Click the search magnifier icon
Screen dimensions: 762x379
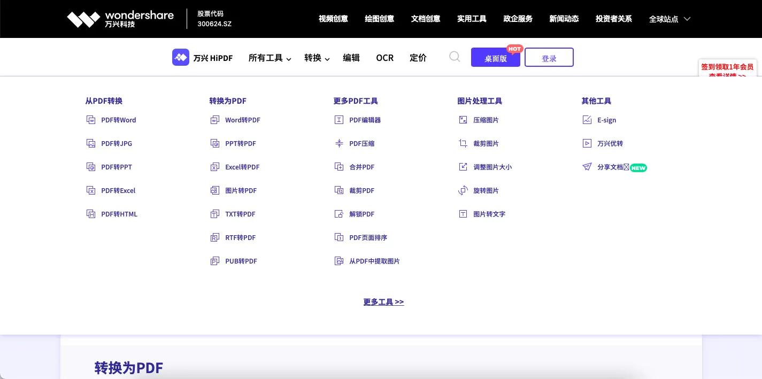pos(455,57)
